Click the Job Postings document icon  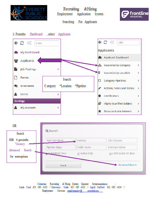coord(16,69)
